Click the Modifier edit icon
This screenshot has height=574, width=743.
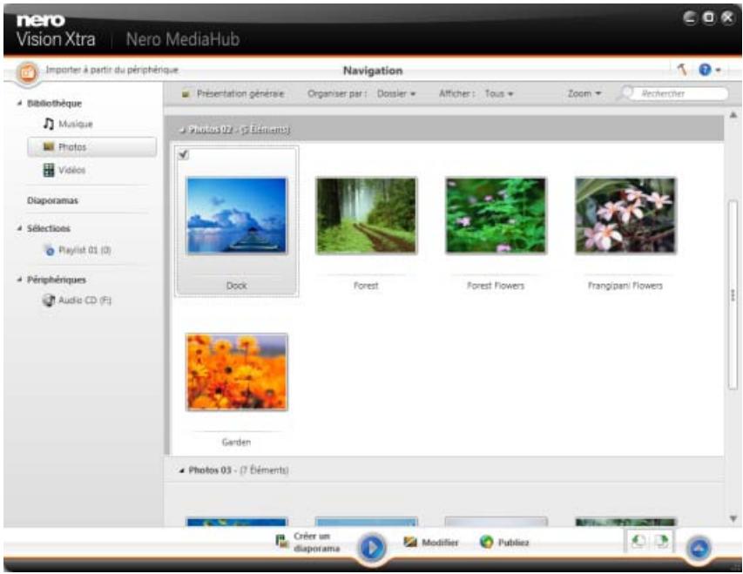click(x=410, y=542)
